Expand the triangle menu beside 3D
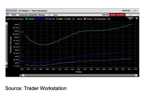150x98 pixels. [137, 18]
